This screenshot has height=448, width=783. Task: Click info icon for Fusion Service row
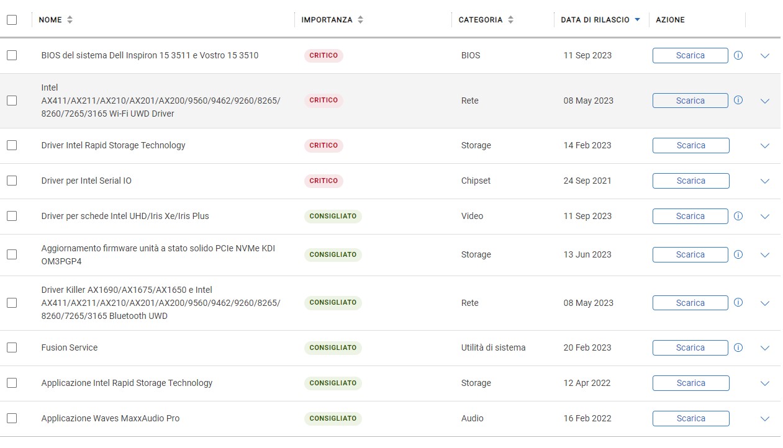pos(738,347)
